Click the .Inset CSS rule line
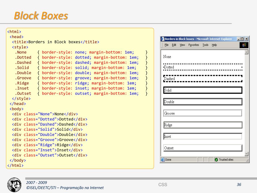 [81, 88]
